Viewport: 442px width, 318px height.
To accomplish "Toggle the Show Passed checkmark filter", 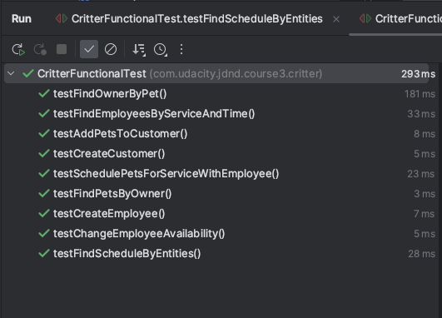I will 89,49.
